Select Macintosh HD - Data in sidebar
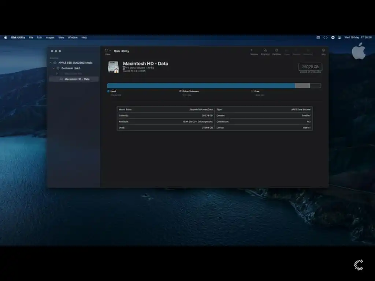This screenshot has height=281, width=375. coord(74,79)
